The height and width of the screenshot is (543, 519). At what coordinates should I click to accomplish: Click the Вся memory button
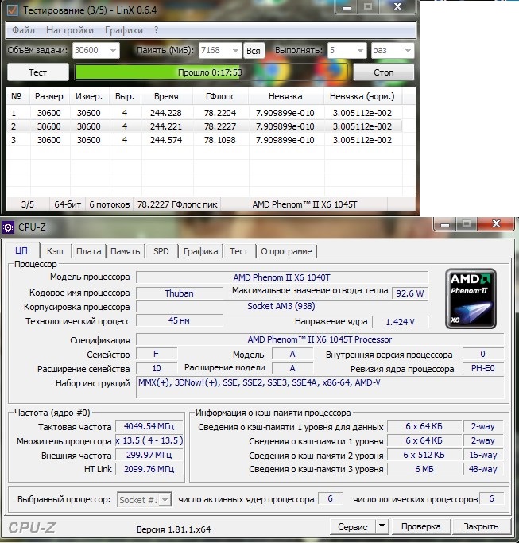pos(254,51)
